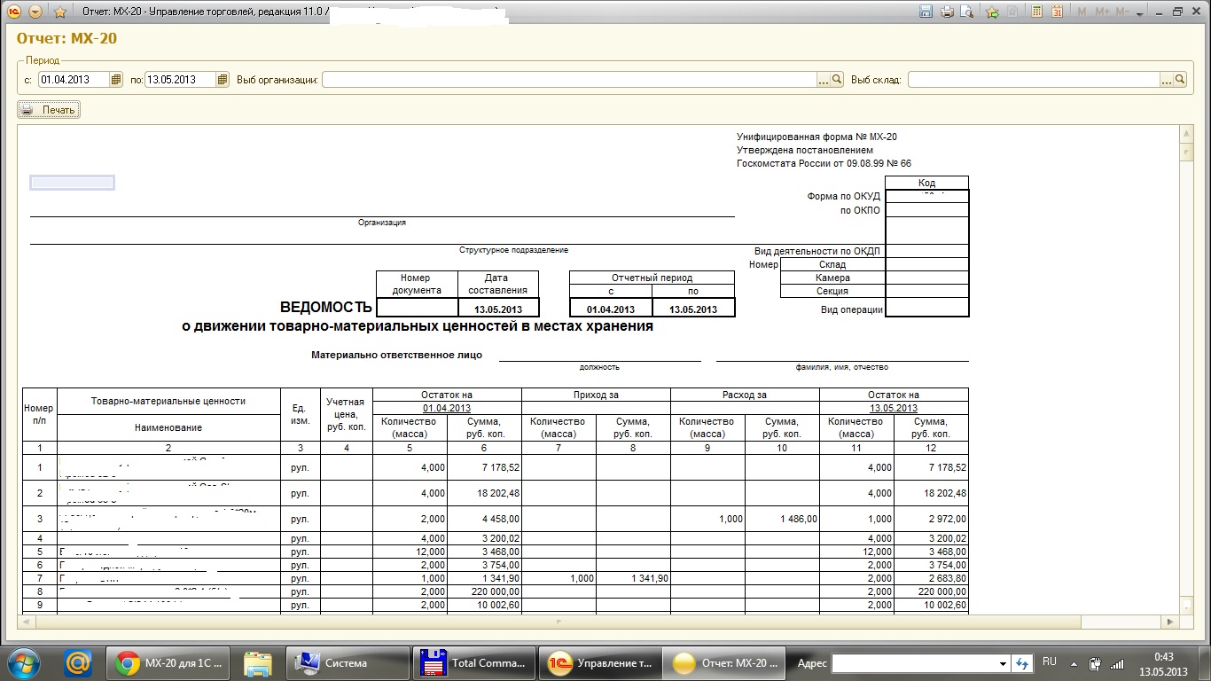Image resolution: width=1211 pixels, height=681 pixels.
Task: Click the printer icon in the title bar
Action: tap(947, 12)
